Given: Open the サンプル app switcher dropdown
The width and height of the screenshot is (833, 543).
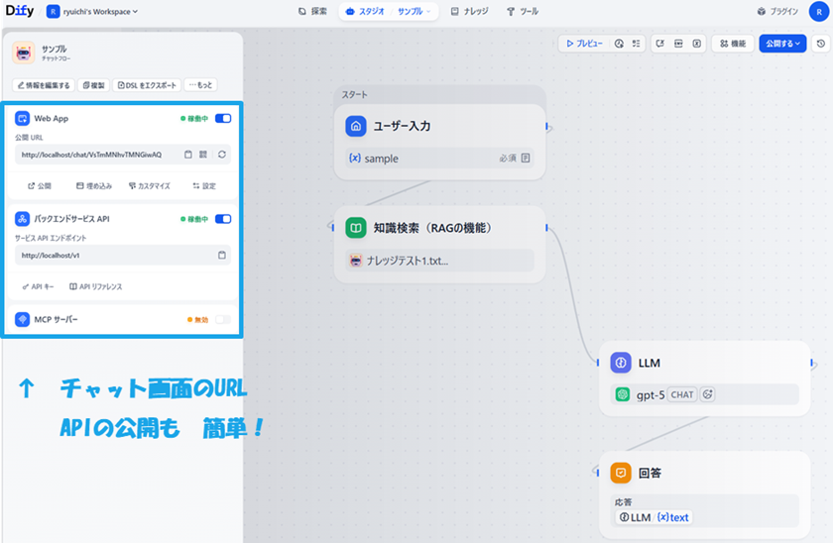Looking at the screenshot, I should pos(415,11).
